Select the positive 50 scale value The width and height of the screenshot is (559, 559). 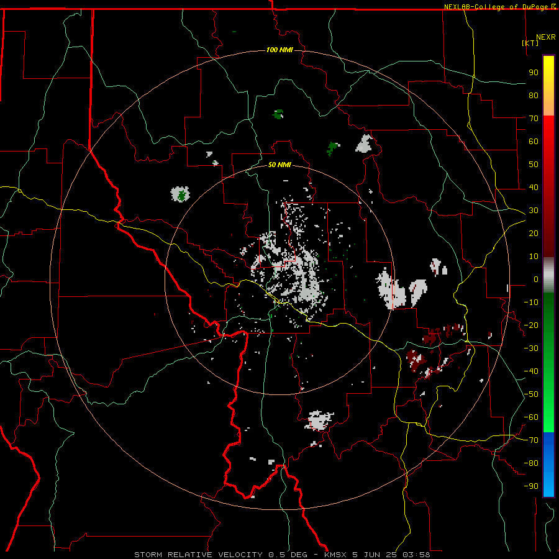pos(534,165)
